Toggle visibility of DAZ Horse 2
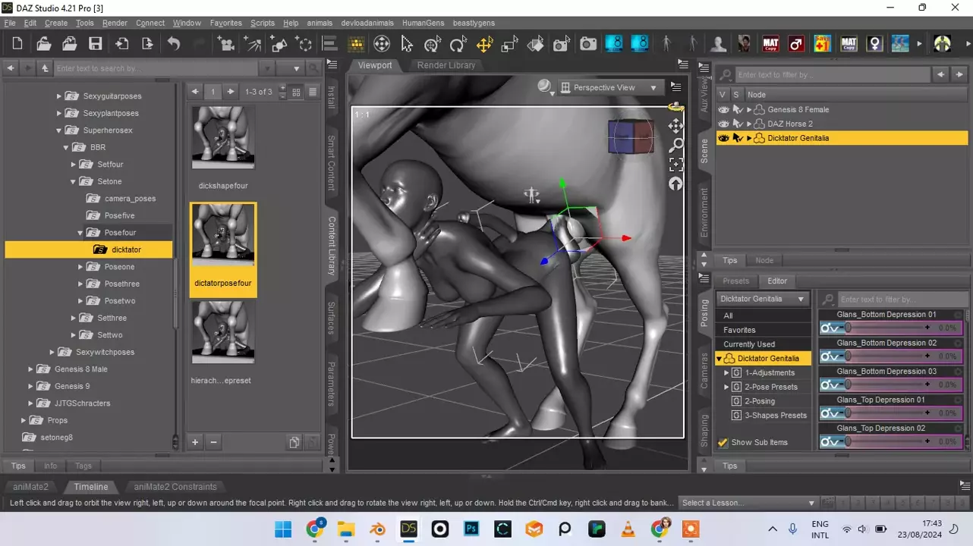The width and height of the screenshot is (973, 546). 723,124
